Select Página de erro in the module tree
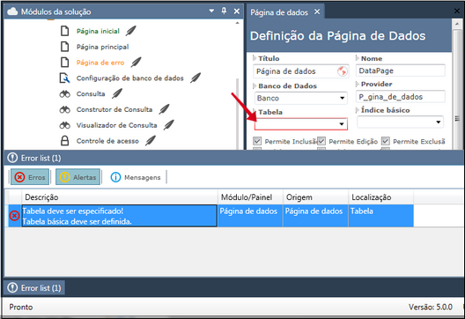Screen dimensions: 465x319 coord(100,63)
